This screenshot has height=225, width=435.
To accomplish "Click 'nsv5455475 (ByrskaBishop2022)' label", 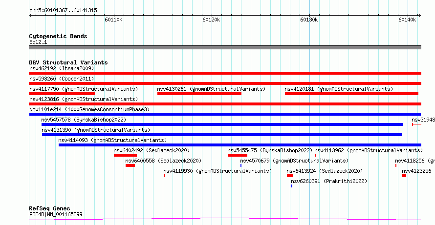I will pos(270,150).
